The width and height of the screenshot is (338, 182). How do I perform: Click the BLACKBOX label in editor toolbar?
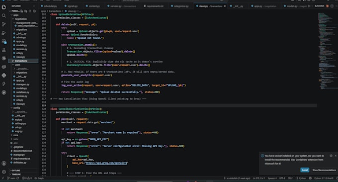click(x=319, y=6)
